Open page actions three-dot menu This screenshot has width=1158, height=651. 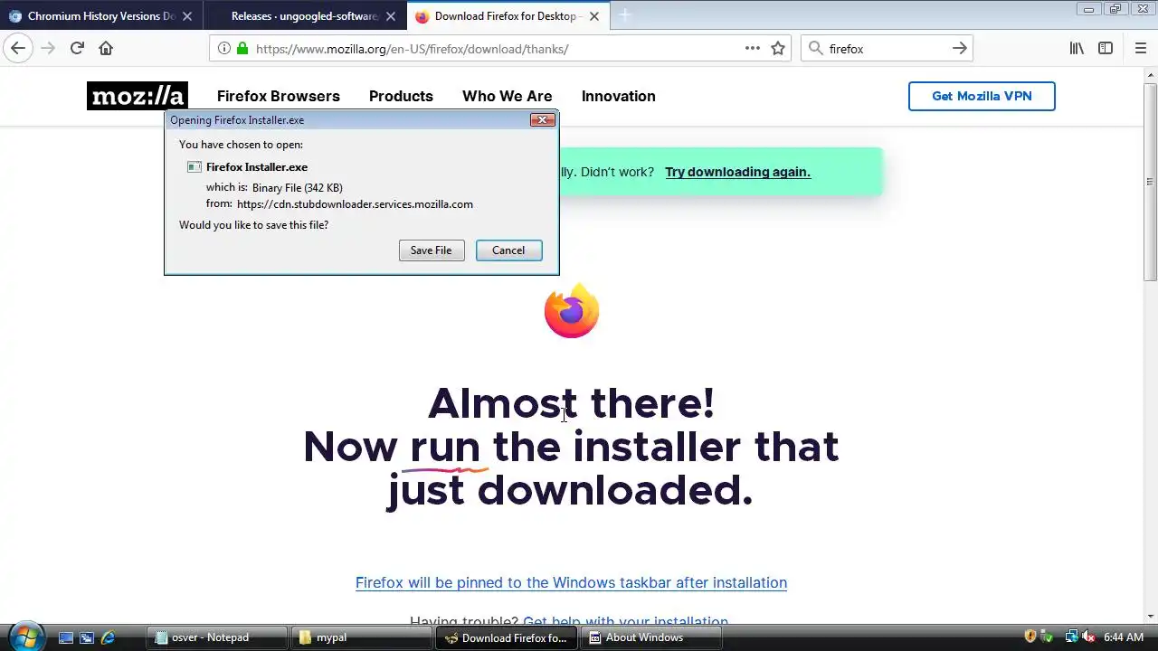coord(752,49)
